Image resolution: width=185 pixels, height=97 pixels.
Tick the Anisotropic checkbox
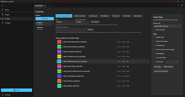pyautogui.click(x=154, y=62)
